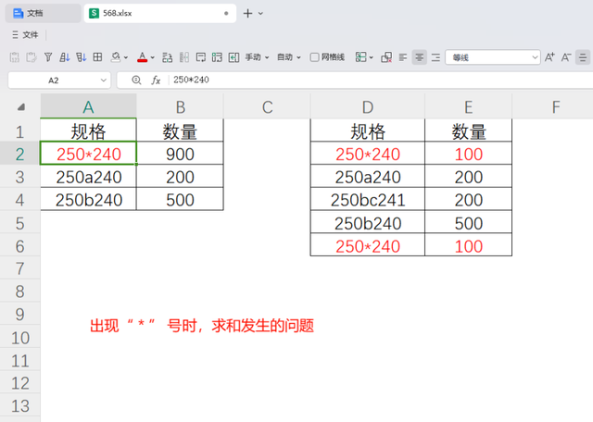Click cell D4 containing 250bc241
The image size is (593, 422).
click(x=368, y=200)
